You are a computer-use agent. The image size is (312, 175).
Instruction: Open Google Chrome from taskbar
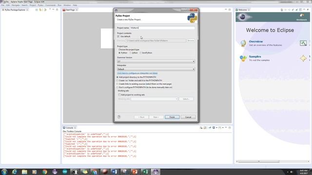[45, 172]
